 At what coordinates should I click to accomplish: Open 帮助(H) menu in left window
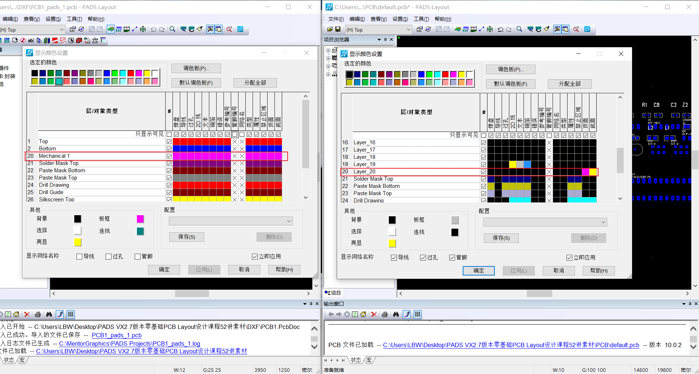pos(96,19)
